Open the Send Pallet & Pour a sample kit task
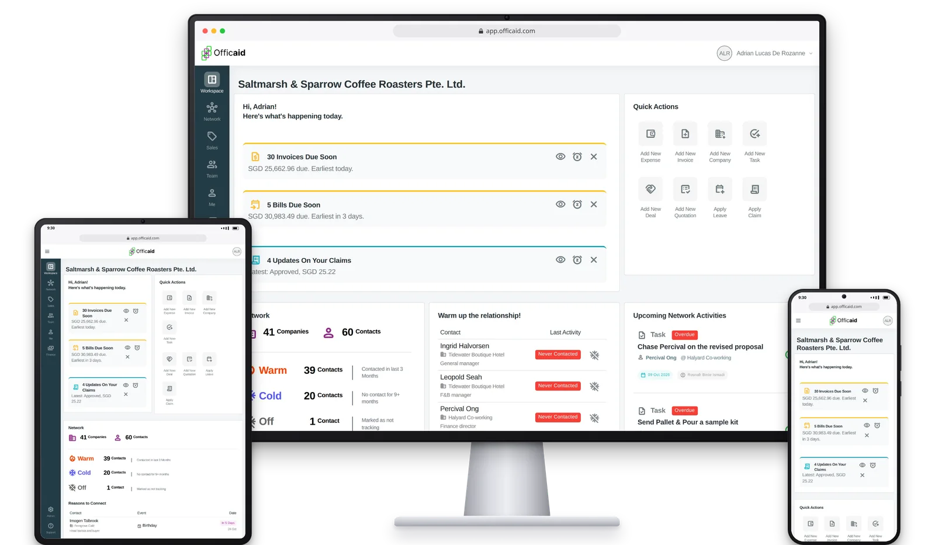 pyautogui.click(x=687, y=422)
